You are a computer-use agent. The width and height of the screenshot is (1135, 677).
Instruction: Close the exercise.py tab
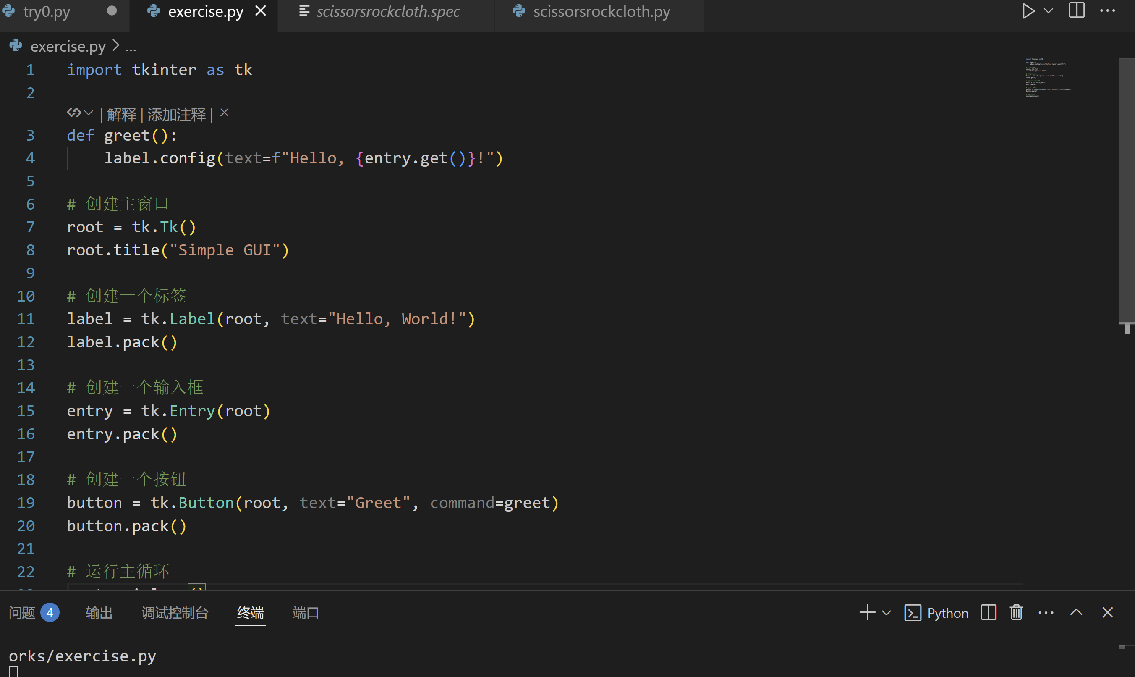(x=260, y=11)
